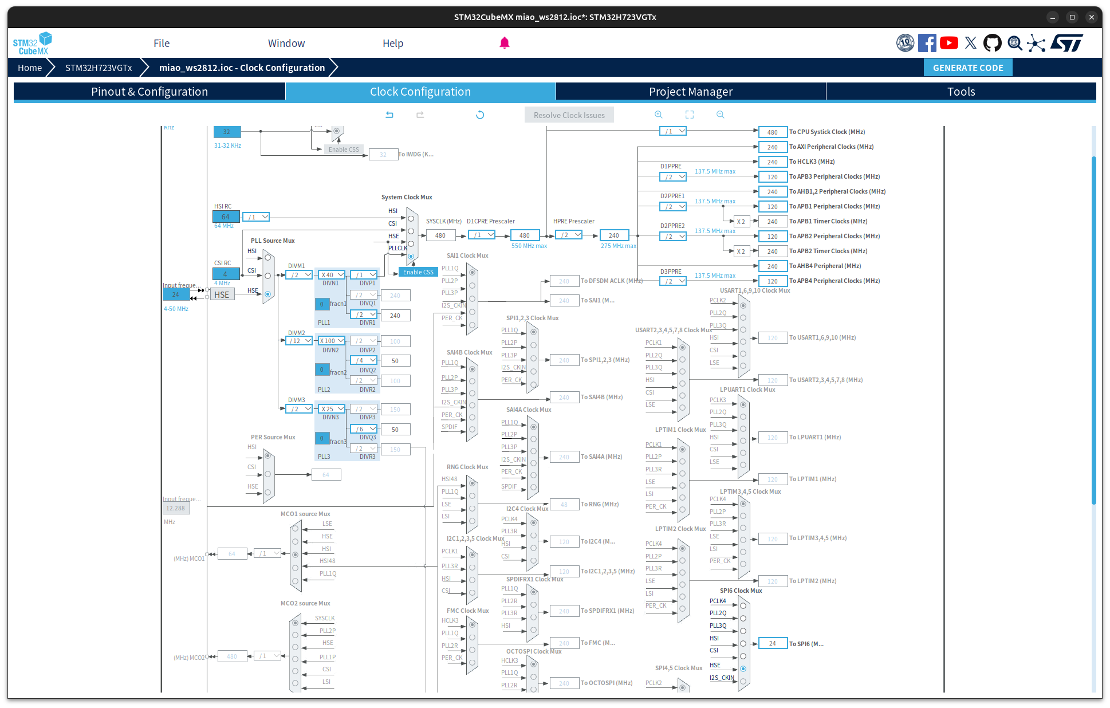Viewport: 1110px width, 708px height.
Task: Click the refresh clock tree icon
Action: (x=480, y=115)
